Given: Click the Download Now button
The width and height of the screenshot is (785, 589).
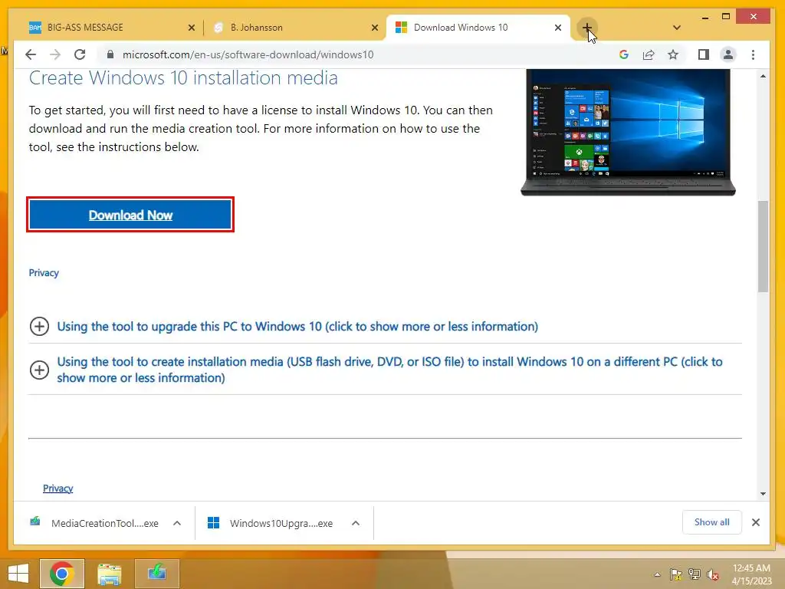Looking at the screenshot, I should point(130,215).
